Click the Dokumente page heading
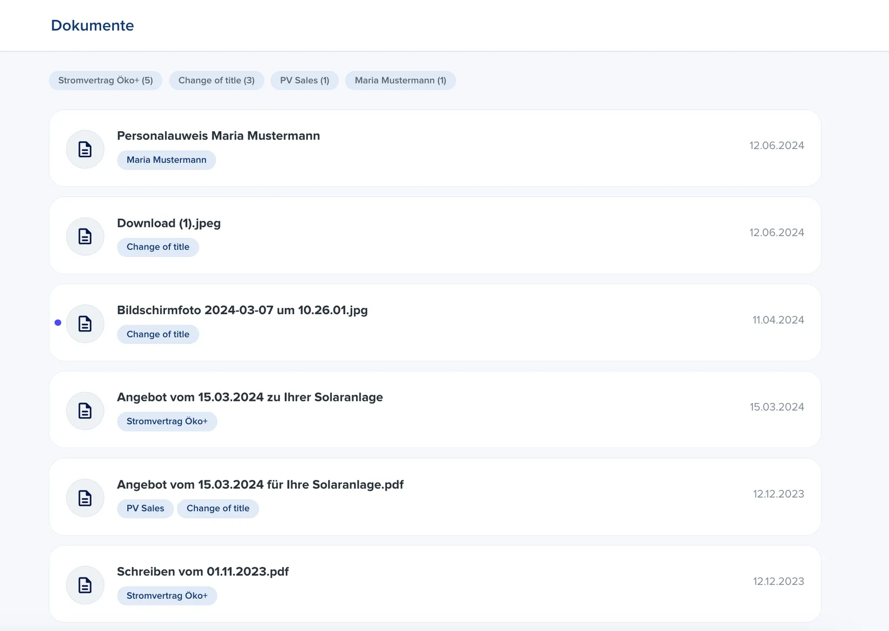The height and width of the screenshot is (631, 889). [92, 26]
